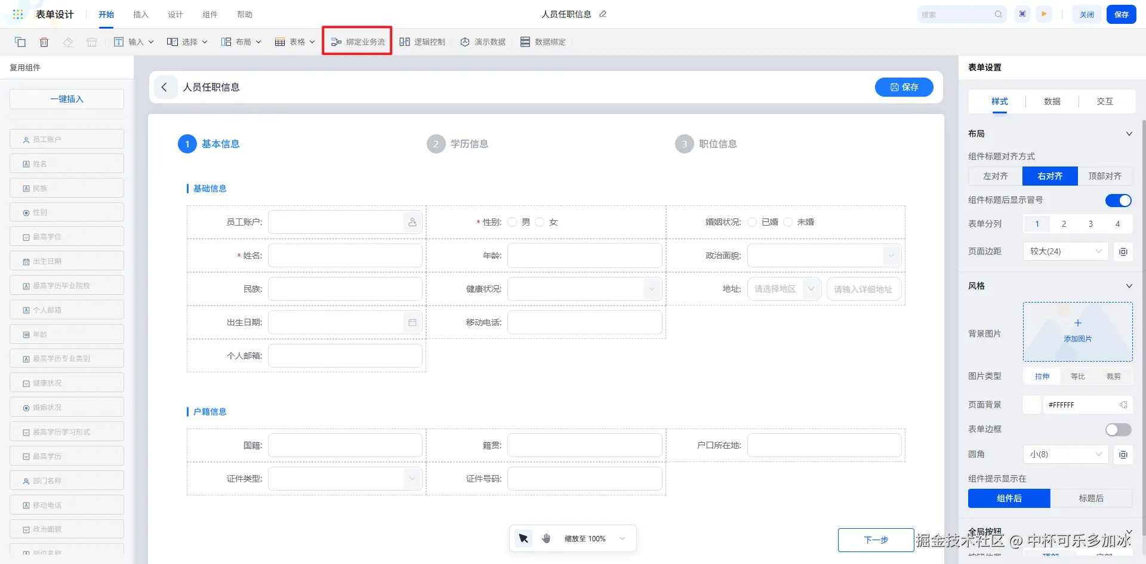The height and width of the screenshot is (564, 1146).
Task: Click the 页面背景 white color swatch
Action: [1032, 405]
